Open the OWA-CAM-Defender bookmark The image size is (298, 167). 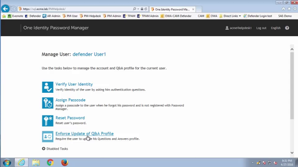pos(176,16)
